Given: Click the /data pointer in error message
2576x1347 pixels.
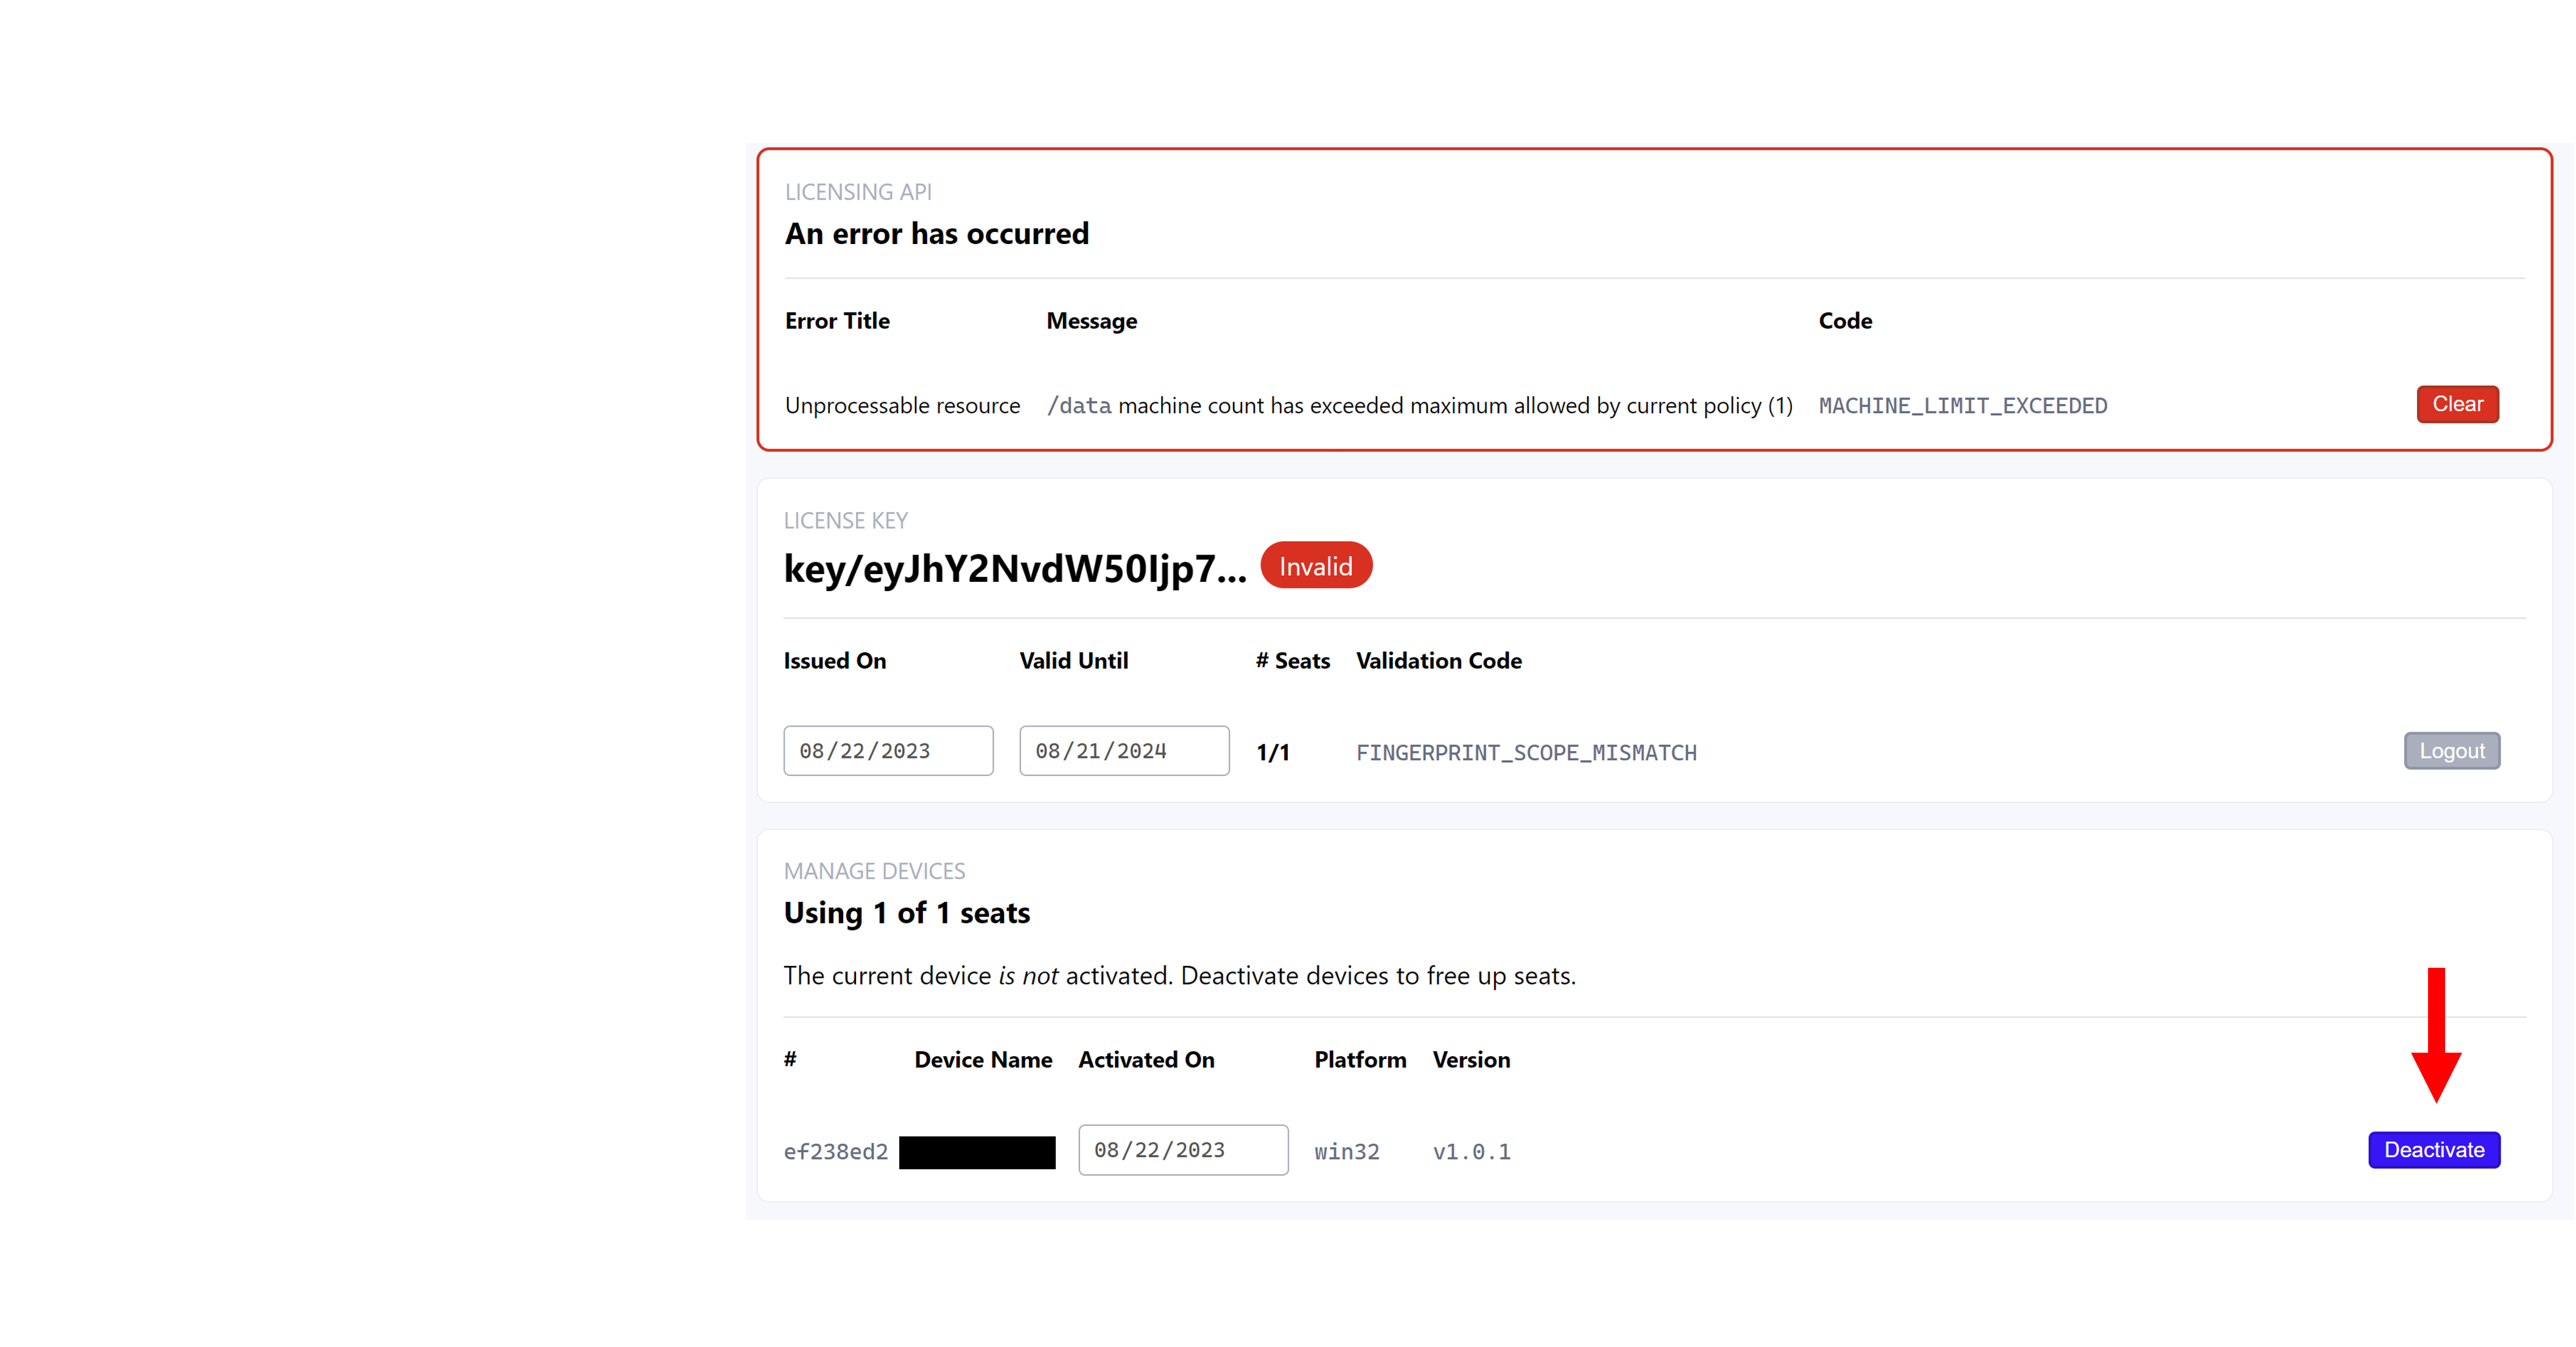Looking at the screenshot, I should 1078,406.
